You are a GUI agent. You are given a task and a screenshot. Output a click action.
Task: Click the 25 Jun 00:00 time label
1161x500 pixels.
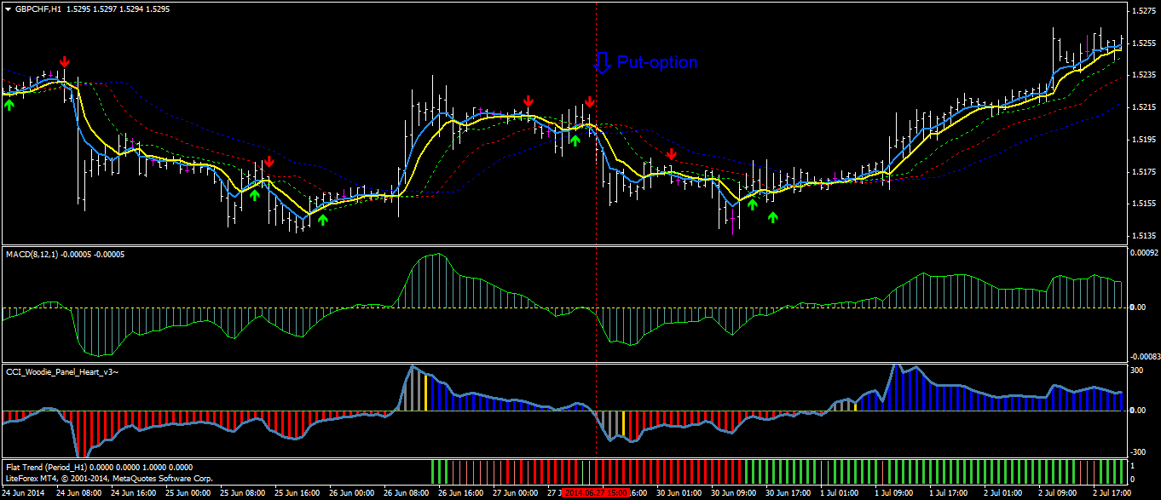188,492
